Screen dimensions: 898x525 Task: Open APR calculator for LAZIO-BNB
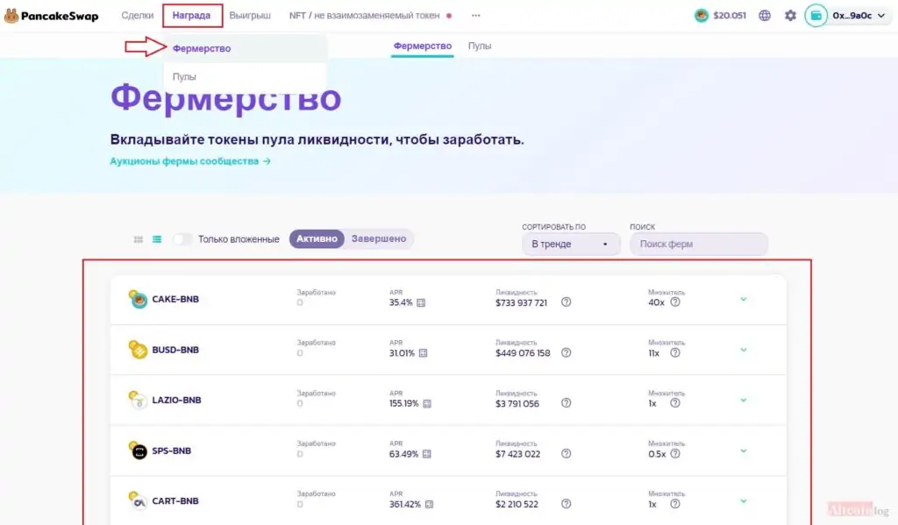point(427,404)
